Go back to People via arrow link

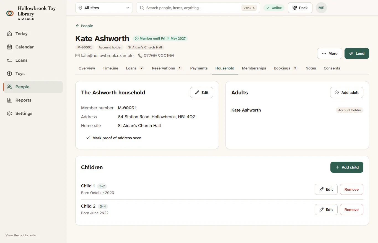(x=84, y=26)
